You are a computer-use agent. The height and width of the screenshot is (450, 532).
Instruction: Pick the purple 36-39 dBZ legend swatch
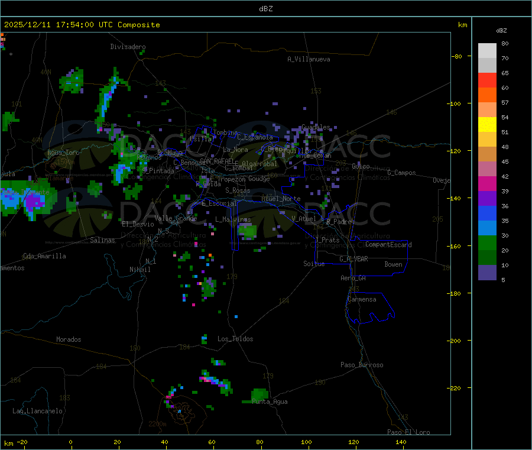pos(487,199)
